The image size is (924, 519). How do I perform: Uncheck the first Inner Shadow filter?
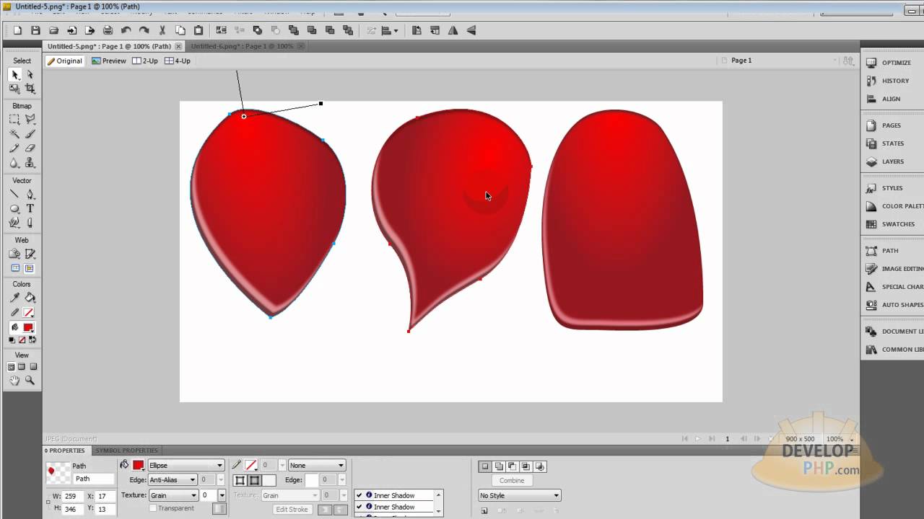(x=359, y=495)
